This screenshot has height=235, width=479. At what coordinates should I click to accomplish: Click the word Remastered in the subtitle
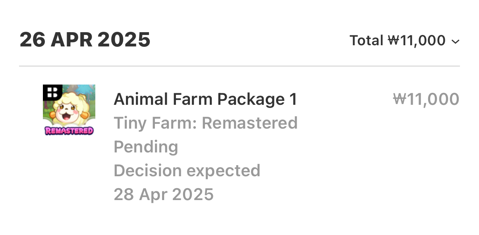pyautogui.click(x=250, y=123)
